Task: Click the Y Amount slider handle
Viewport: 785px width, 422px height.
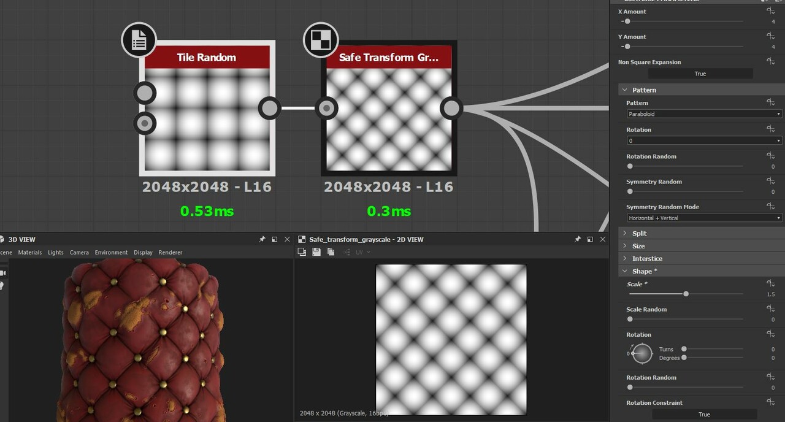Action: click(x=627, y=47)
